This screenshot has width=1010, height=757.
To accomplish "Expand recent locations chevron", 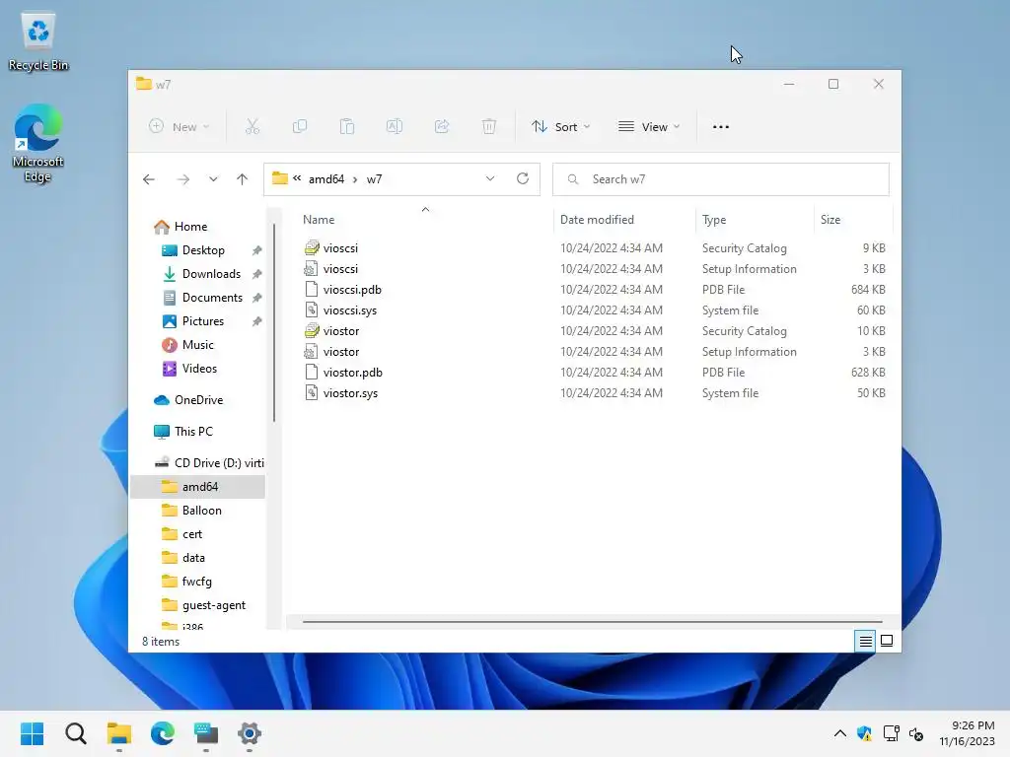I will [x=213, y=179].
